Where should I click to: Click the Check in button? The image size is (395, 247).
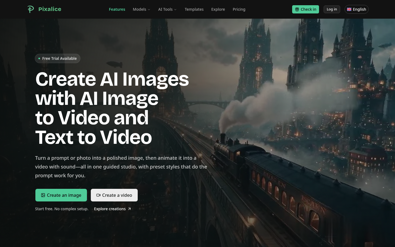[306, 9]
